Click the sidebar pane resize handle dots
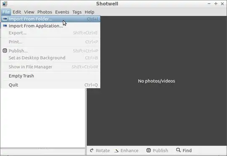The image size is (227, 156). (43, 148)
